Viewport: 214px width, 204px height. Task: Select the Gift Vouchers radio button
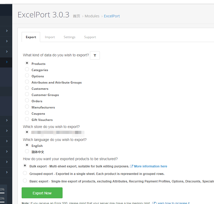point(27,119)
